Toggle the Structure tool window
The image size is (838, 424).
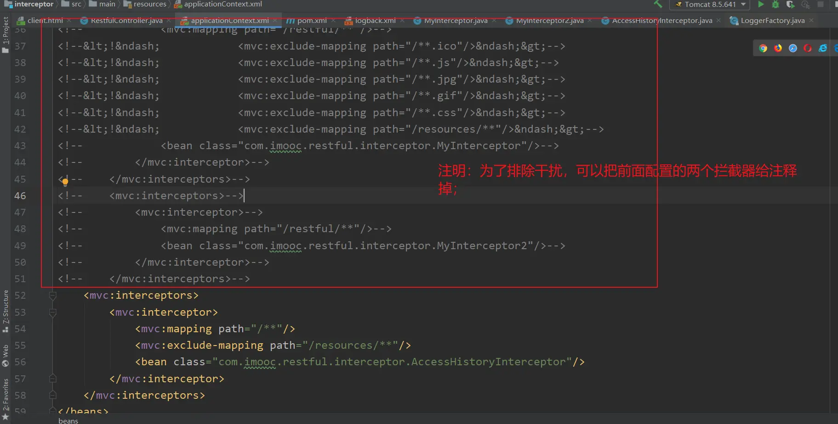pyautogui.click(x=6, y=307)
